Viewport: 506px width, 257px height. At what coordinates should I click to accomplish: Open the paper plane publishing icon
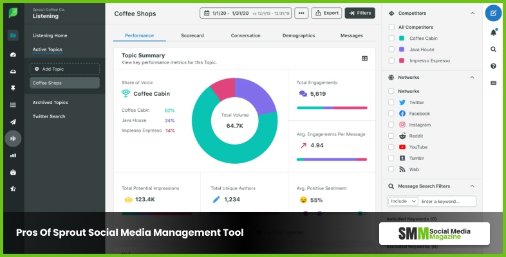(x=13, y=121)
